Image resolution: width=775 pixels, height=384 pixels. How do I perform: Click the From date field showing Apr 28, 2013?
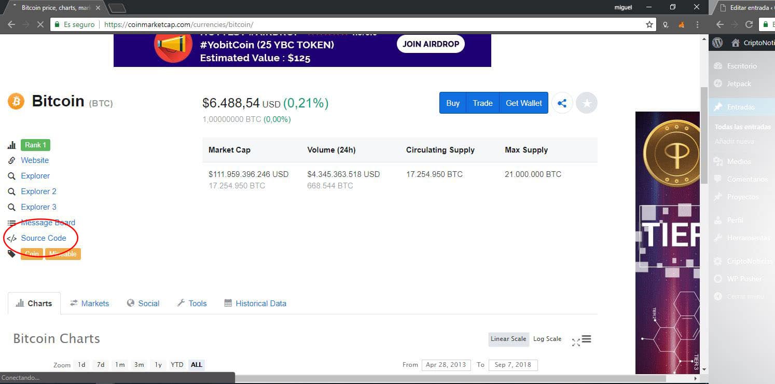click(x=446, y=365)
